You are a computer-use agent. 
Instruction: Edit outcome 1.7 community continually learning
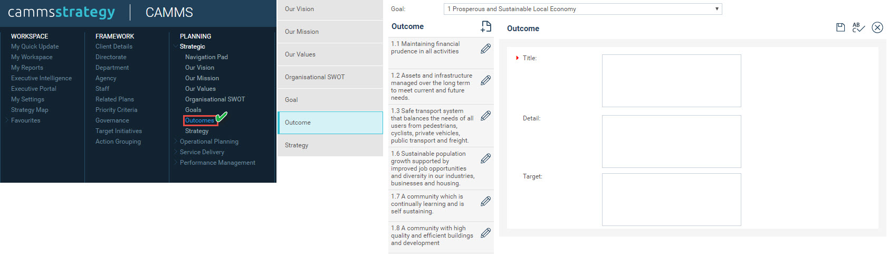[486, 201]
